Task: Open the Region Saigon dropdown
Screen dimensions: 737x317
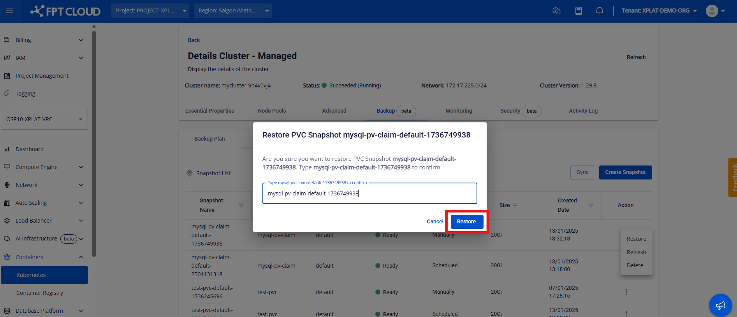Action: tap(233, 11)
